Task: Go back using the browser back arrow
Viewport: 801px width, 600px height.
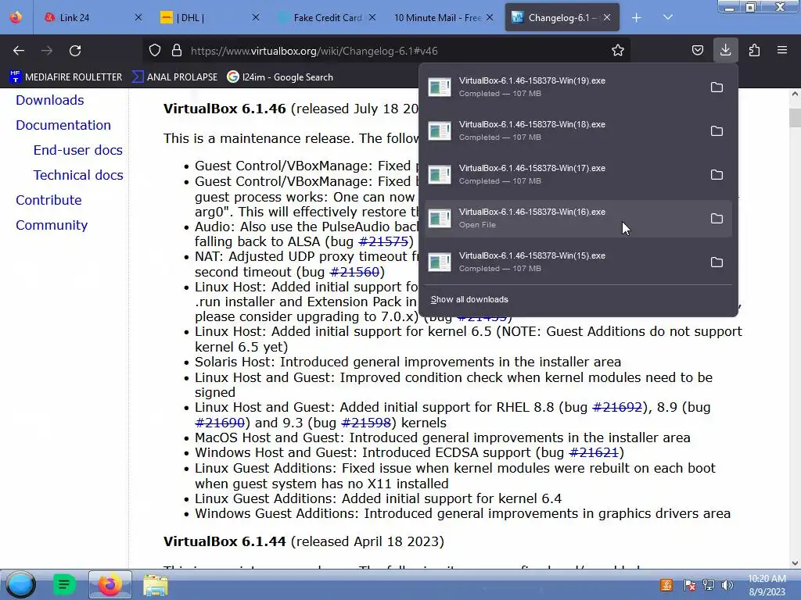Action: [19, 51]
